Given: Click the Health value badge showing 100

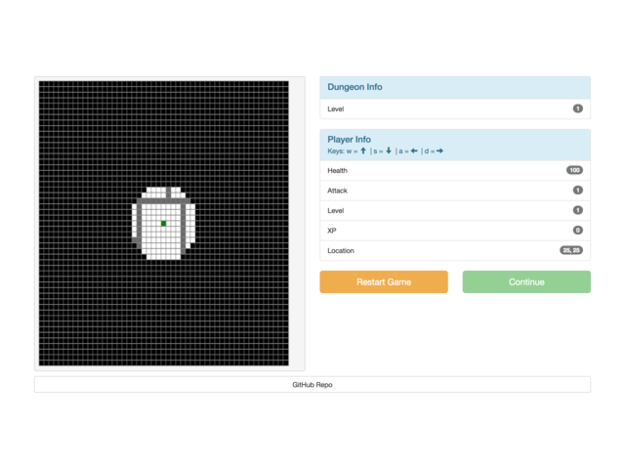Looking at the screenshot, I should point(574,170).
